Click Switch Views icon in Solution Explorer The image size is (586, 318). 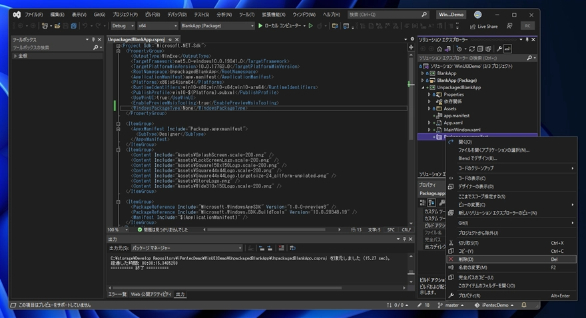[x=447, y=49]
